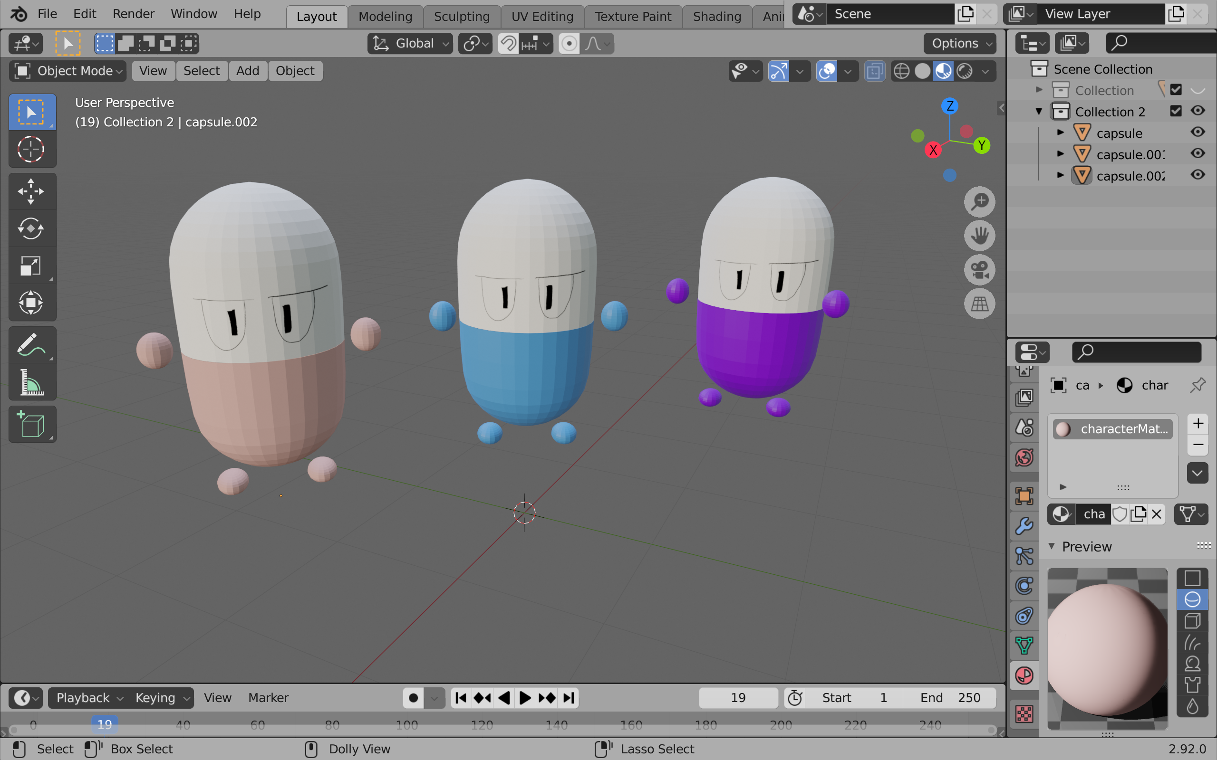
Task: Hide capsule object with eye icon
Action: pos(1198,132)
